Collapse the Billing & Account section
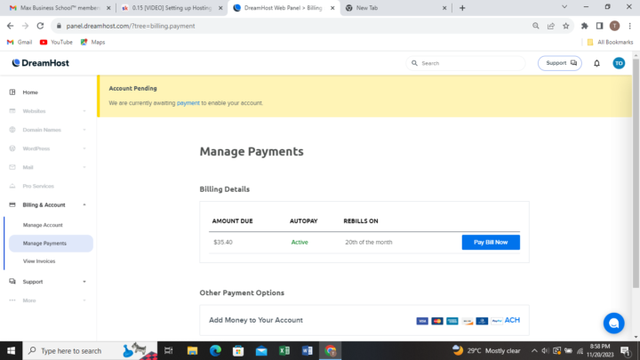 [48, 205]
